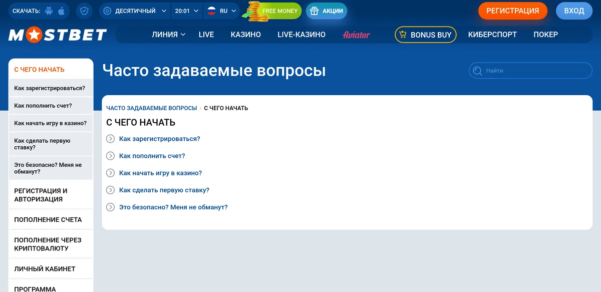The width and height of the screenshot is (601, 292).
Task: Open sidebar item Как начать игру в казино?
Action: (51, 123)
